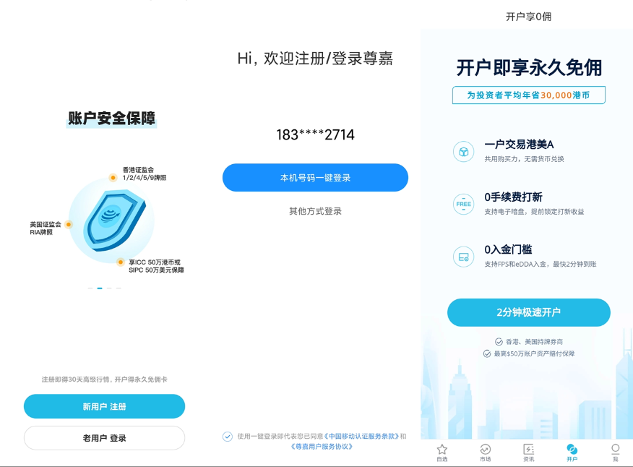The image size is (633, 467).
Task: Open the 我 profile tab
Action: pos(615,453)
